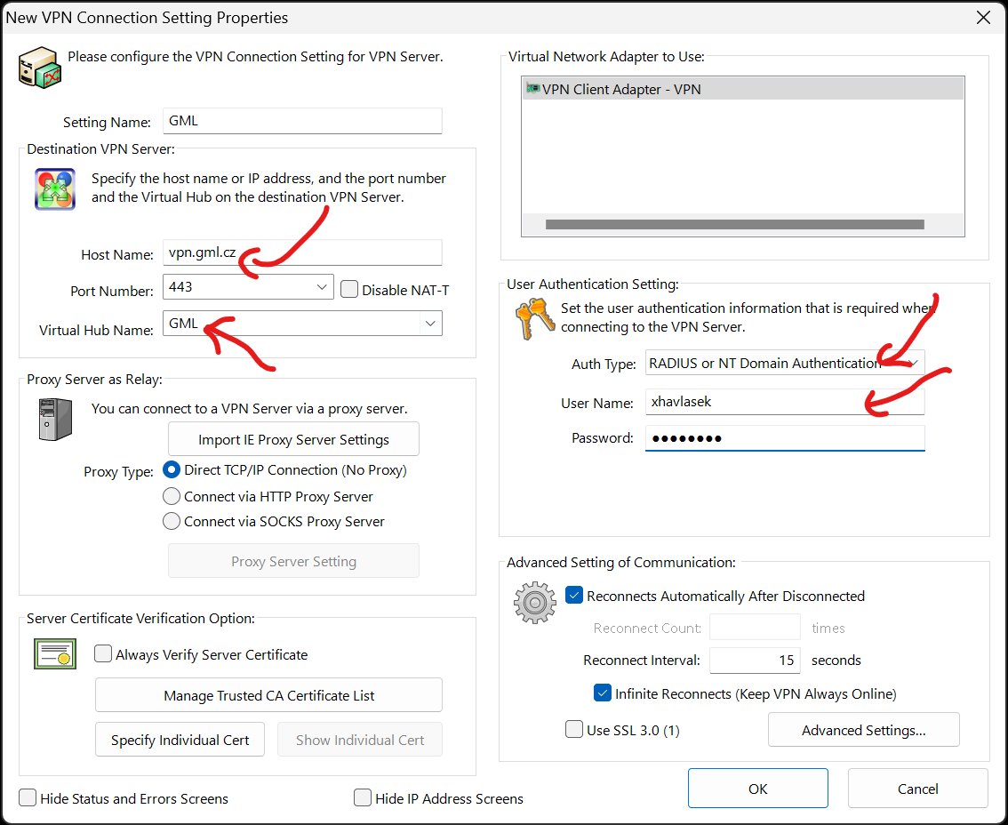Select Connect via HTTP Proxy Server
The image size is (1008, 825).
pos(172,496)
